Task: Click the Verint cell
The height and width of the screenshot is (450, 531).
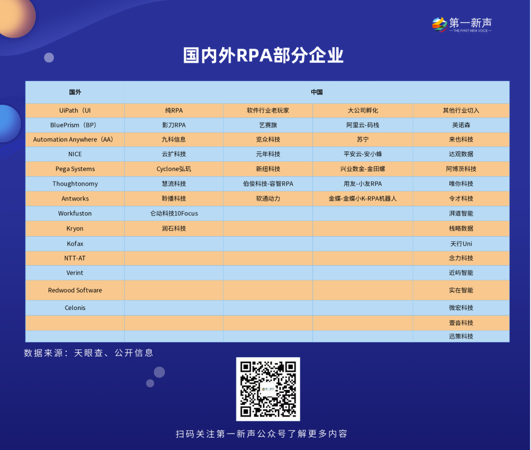Action: [x=75, y=273]
